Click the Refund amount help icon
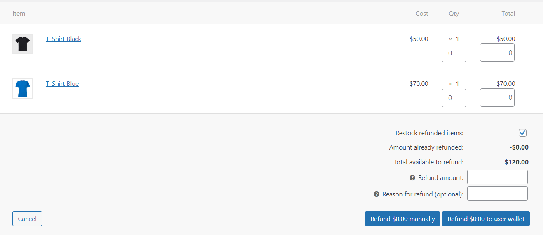This screenshot has width=543, height=235. 412,178
